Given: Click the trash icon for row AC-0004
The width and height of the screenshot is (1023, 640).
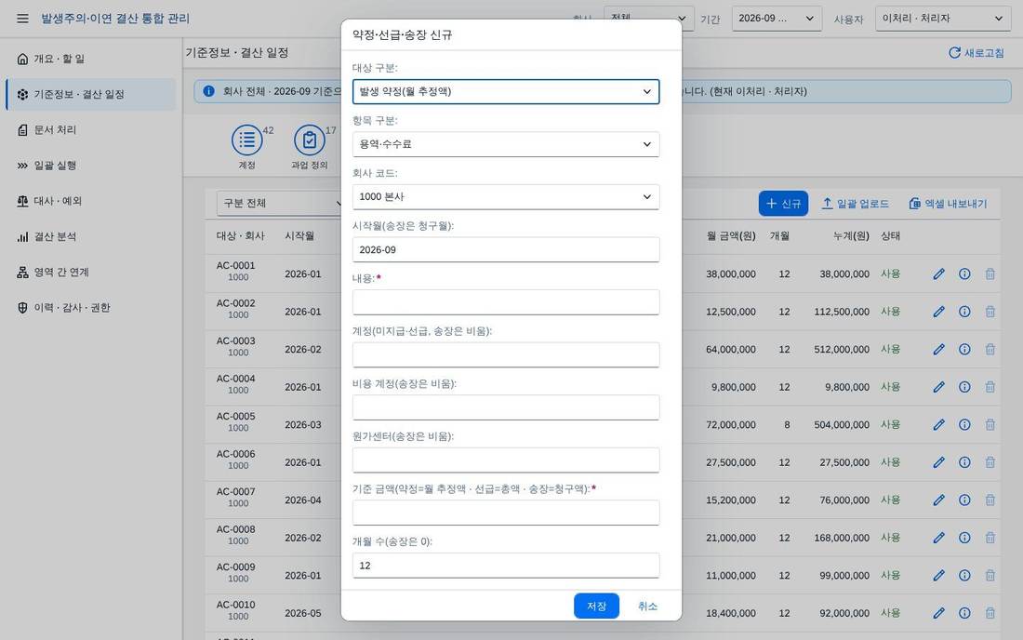Looking at the screenshot, I should click(990, 387).
